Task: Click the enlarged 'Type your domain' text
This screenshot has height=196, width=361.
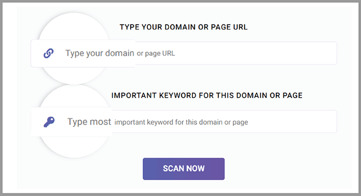Action: click(100, 53)
